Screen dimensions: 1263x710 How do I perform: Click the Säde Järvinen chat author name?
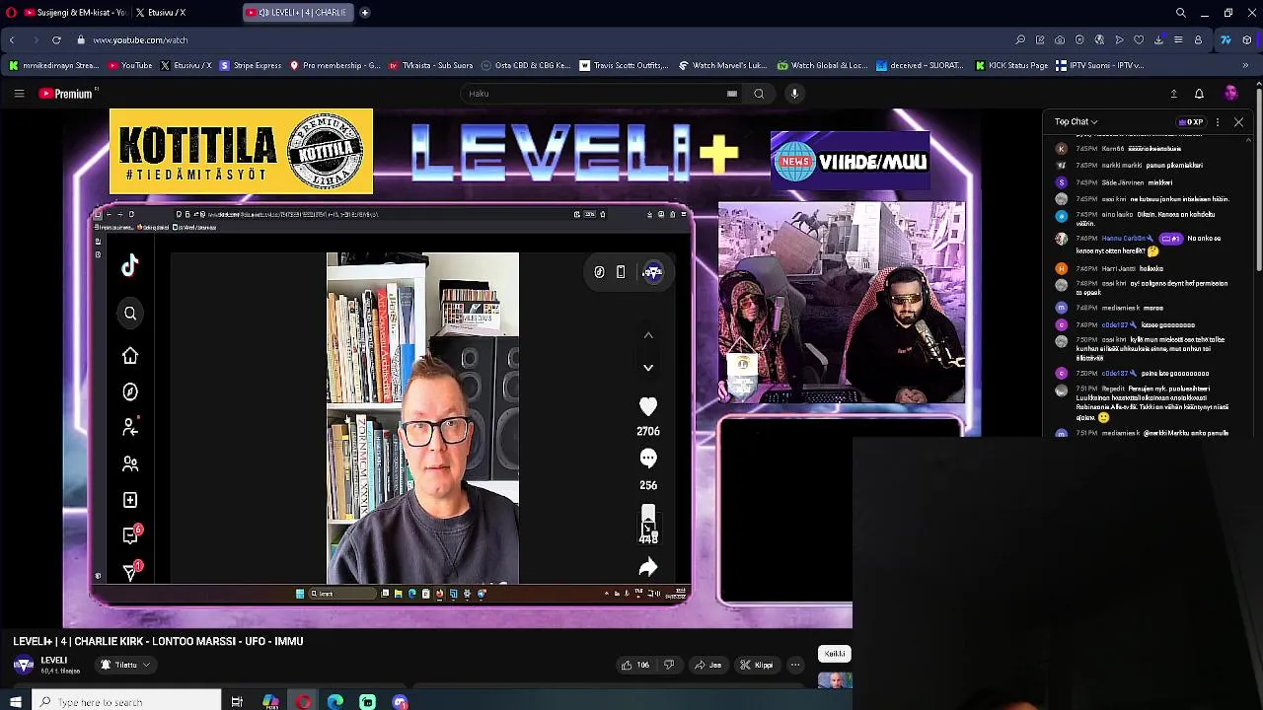[x=1122, y=182]
